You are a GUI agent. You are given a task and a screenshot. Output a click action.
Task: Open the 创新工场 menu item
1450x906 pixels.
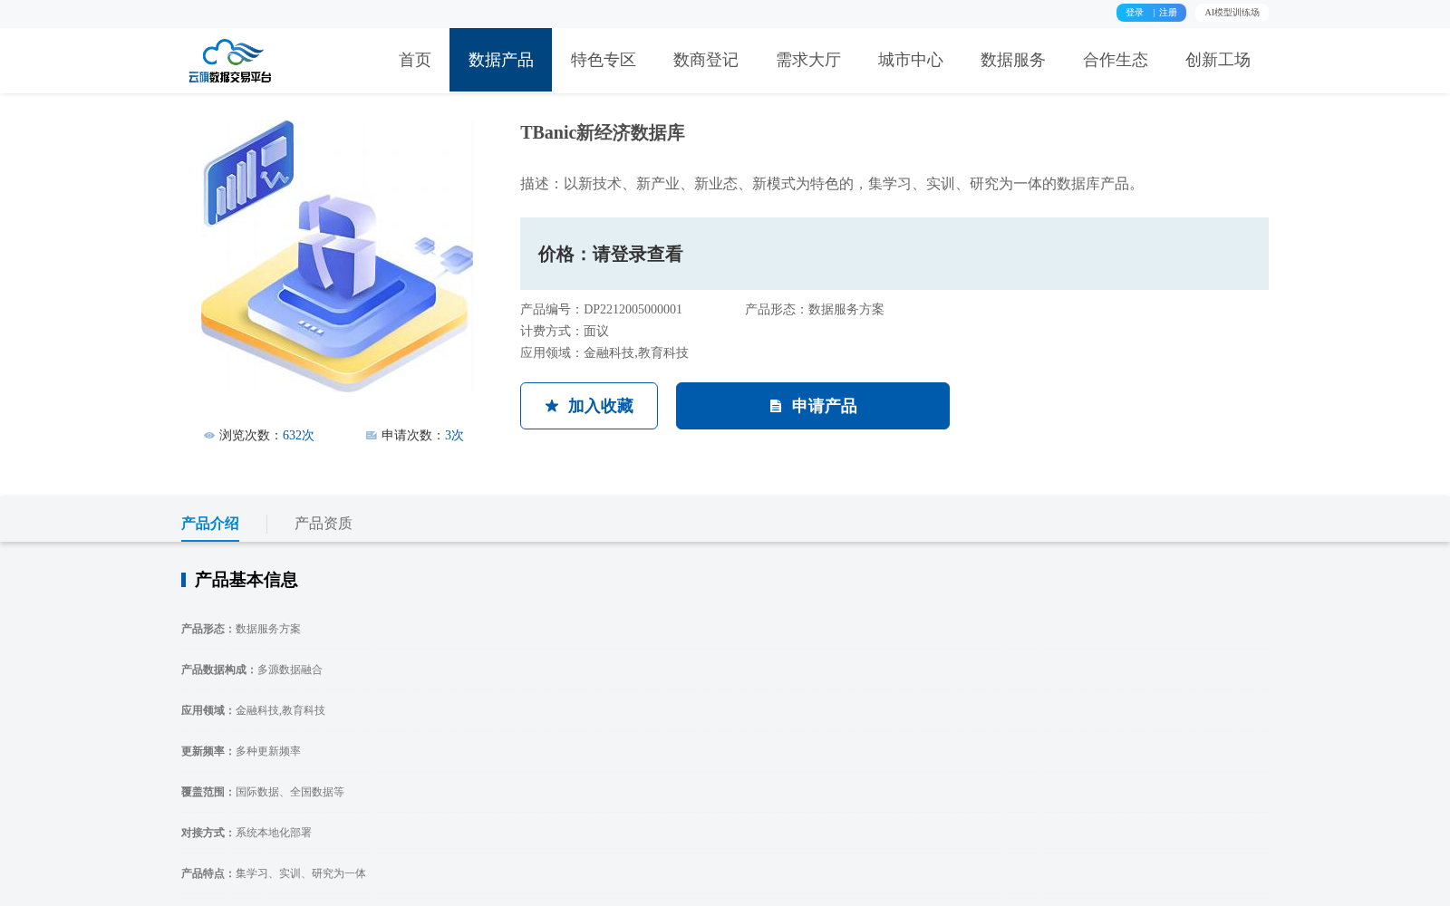click(x=1218, y=60)
